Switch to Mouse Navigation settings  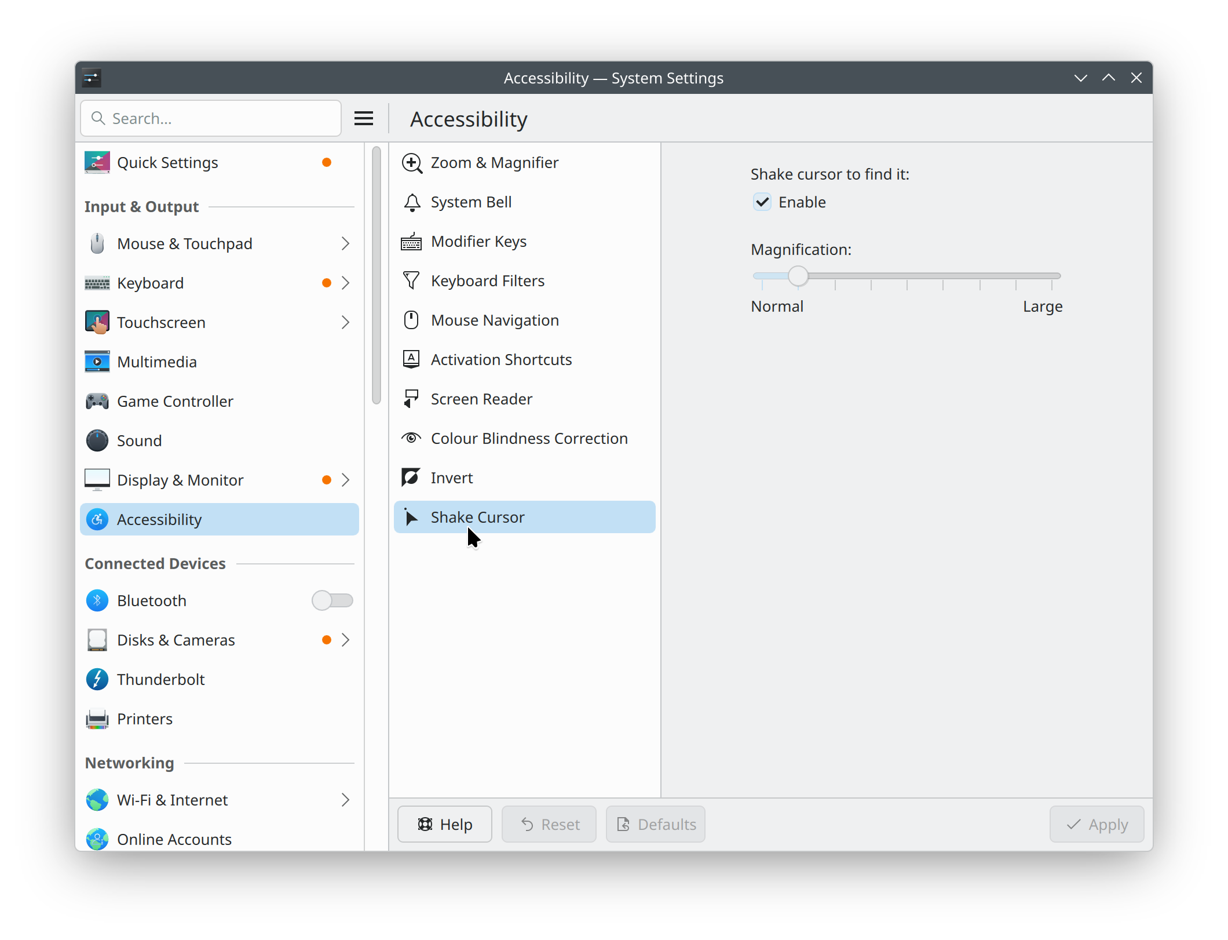tap(495, 320)
